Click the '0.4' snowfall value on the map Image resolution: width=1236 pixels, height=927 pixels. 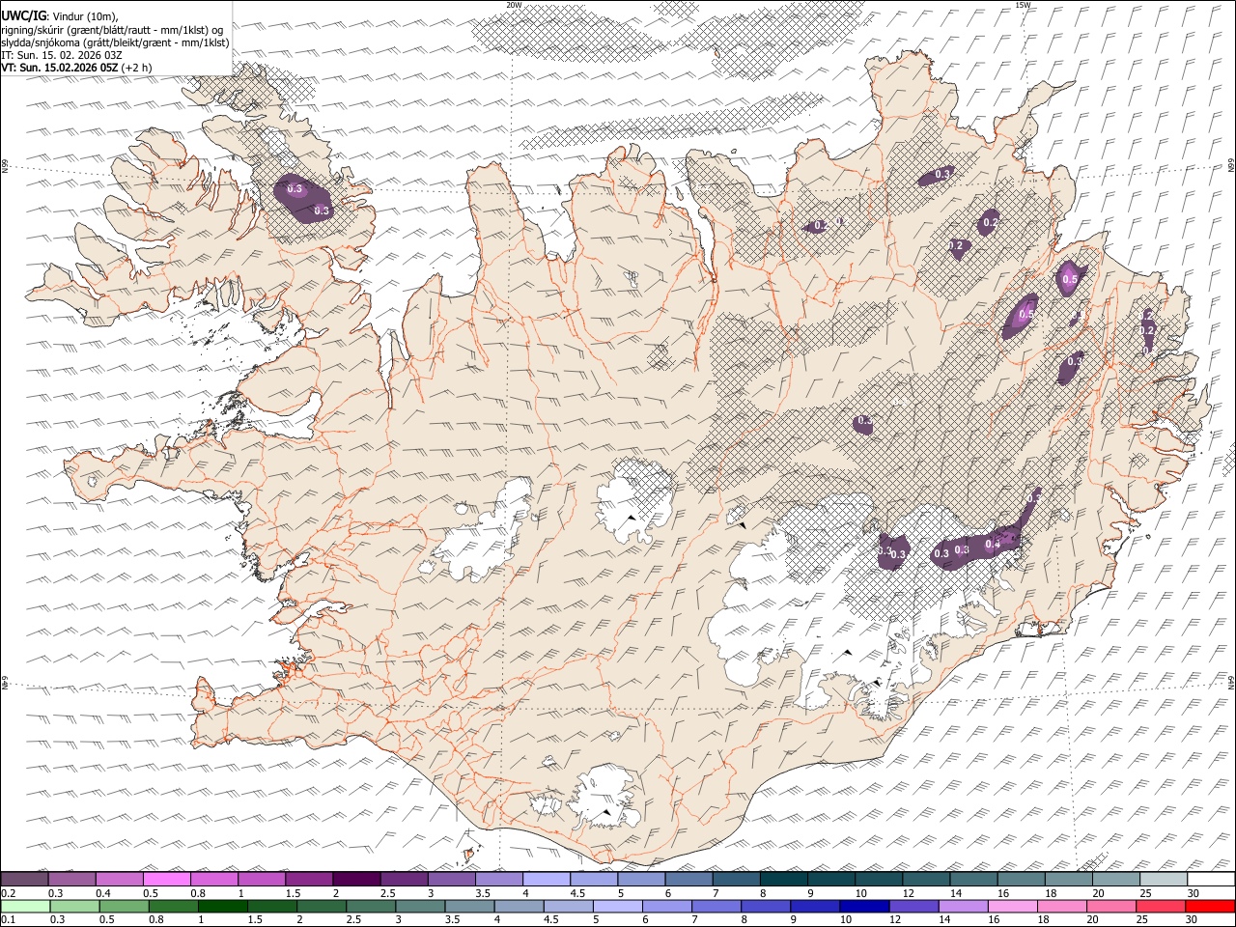(x=992, y=545)
